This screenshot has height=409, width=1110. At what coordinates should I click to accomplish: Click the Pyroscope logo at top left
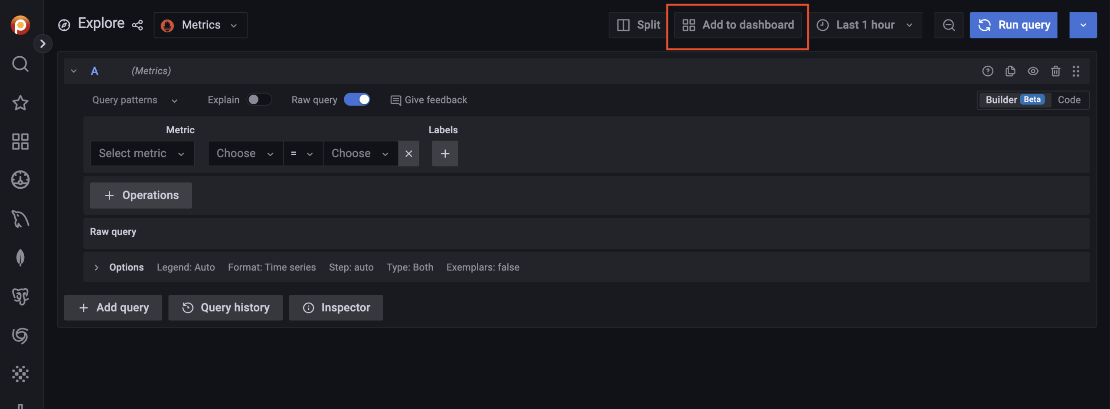point(20,25)
